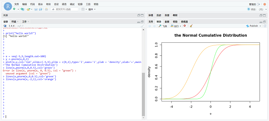The height and width of the screenshot is (121, 269).
Task: Expand the Publish dropdown arrow
Action: pyautogui.click(x=260, y=26)
